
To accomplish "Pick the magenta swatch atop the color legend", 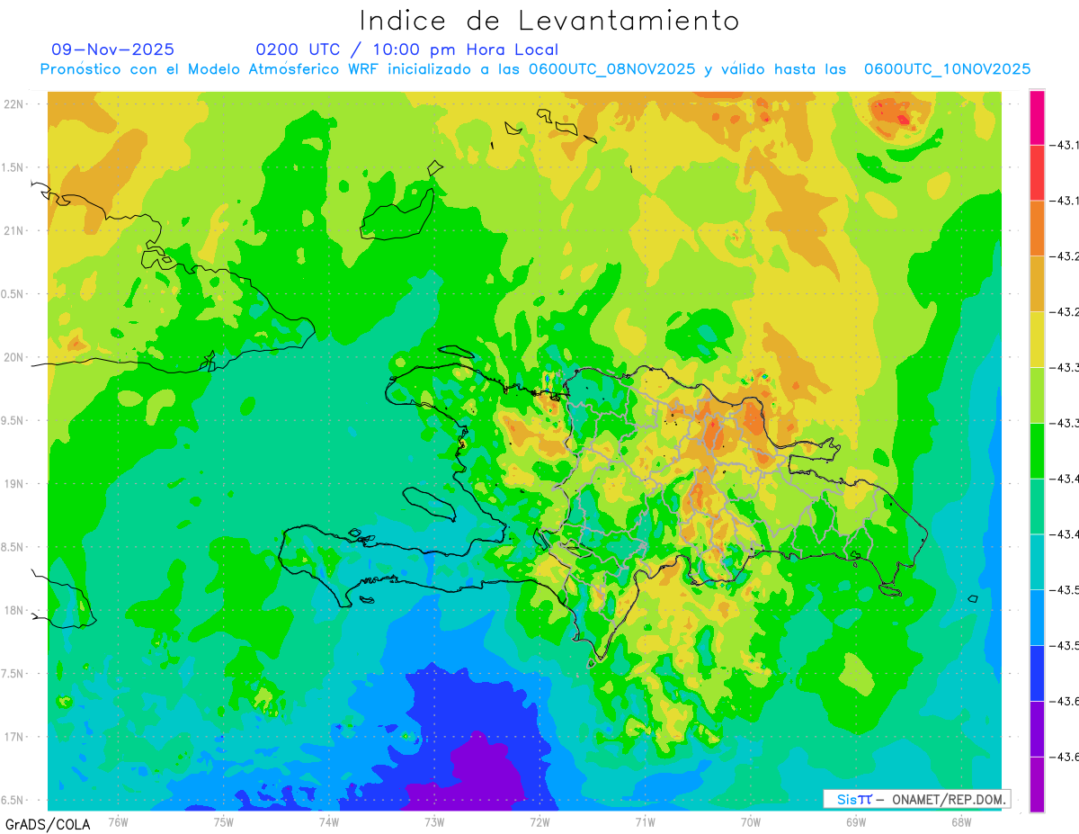I will click(1037, 117).
